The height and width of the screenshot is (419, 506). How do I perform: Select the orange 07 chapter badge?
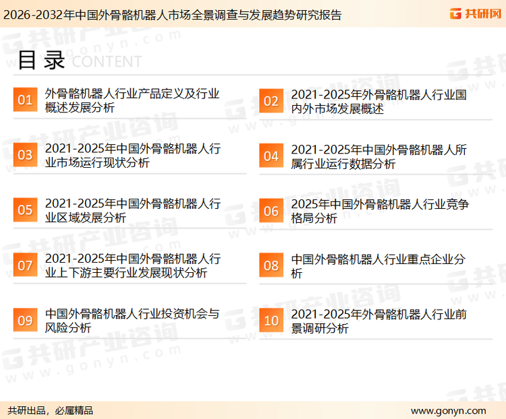(25, 265)
